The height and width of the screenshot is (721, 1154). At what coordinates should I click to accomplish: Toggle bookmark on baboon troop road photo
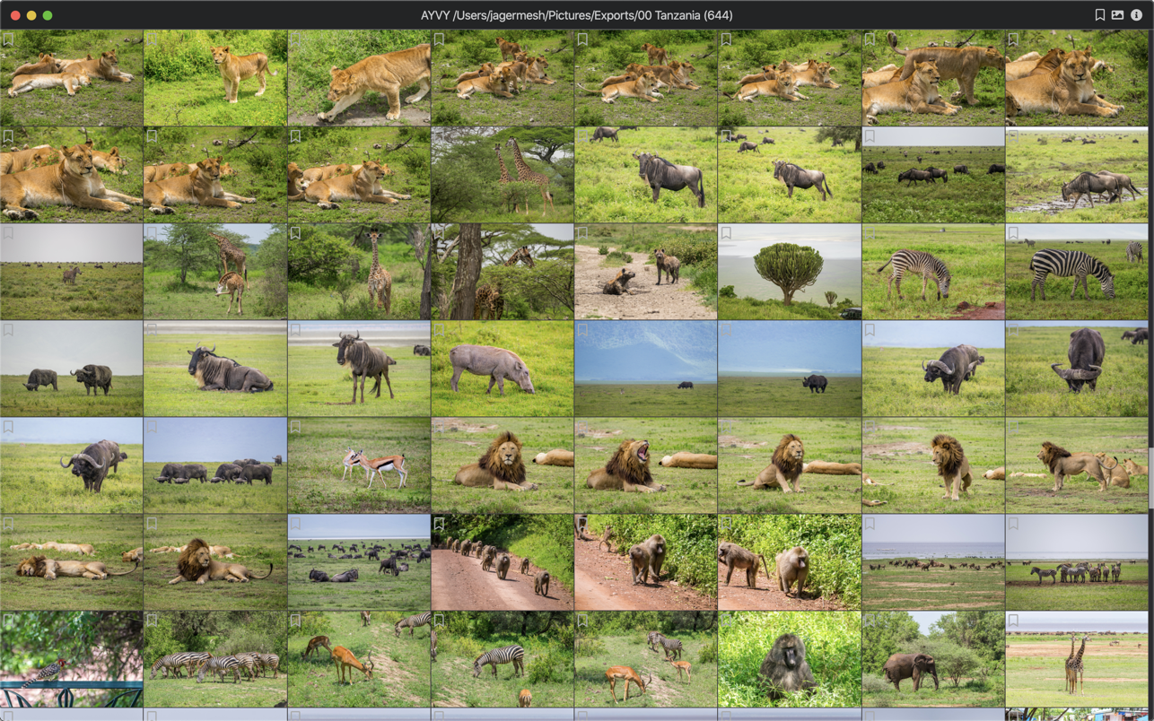tap(439, 524)
